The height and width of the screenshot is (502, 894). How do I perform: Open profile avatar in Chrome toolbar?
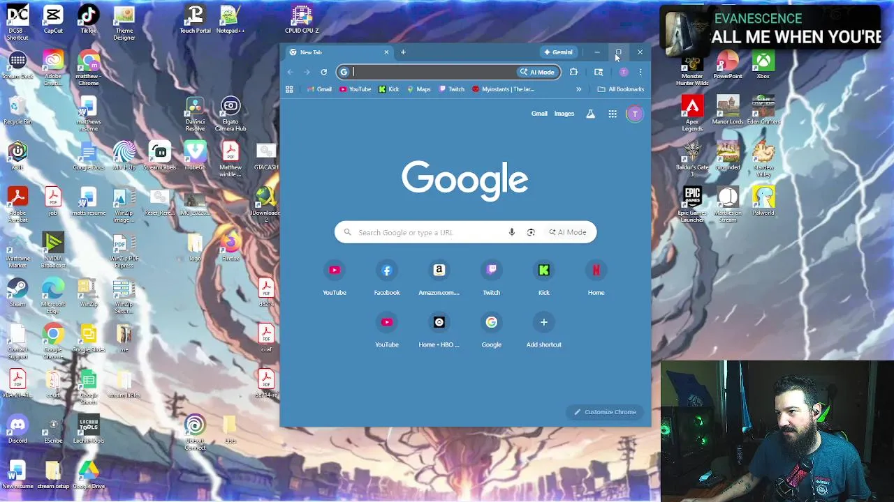[x=624, y=72]
